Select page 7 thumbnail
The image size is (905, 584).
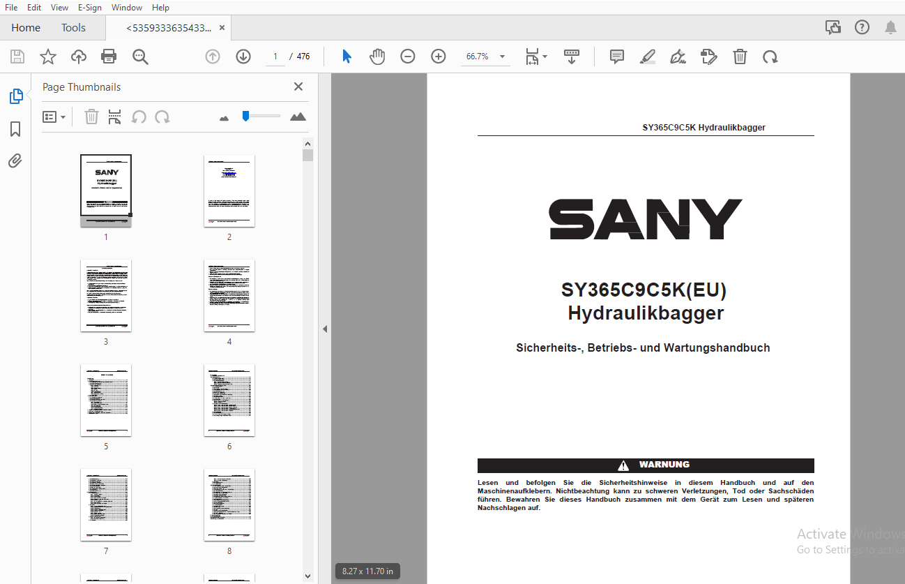(x=106, y=504)
